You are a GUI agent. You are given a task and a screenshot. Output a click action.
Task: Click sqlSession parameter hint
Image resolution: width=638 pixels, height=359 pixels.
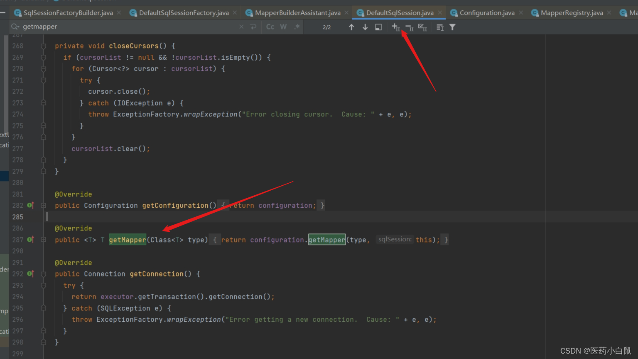click(395, 240)
